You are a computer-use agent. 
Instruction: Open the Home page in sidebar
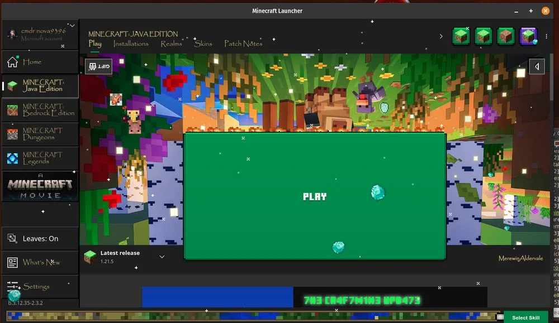pos(39,62)
